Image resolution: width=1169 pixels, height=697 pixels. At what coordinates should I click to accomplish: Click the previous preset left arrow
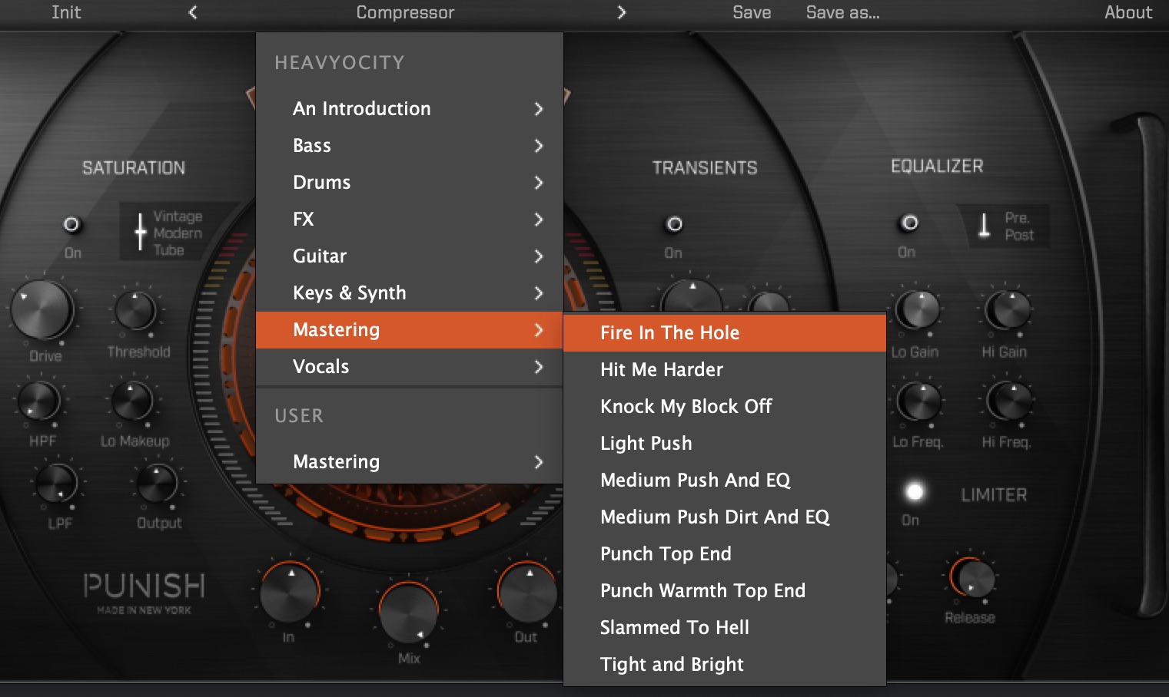pyautogui.click(x=193, y=12)
